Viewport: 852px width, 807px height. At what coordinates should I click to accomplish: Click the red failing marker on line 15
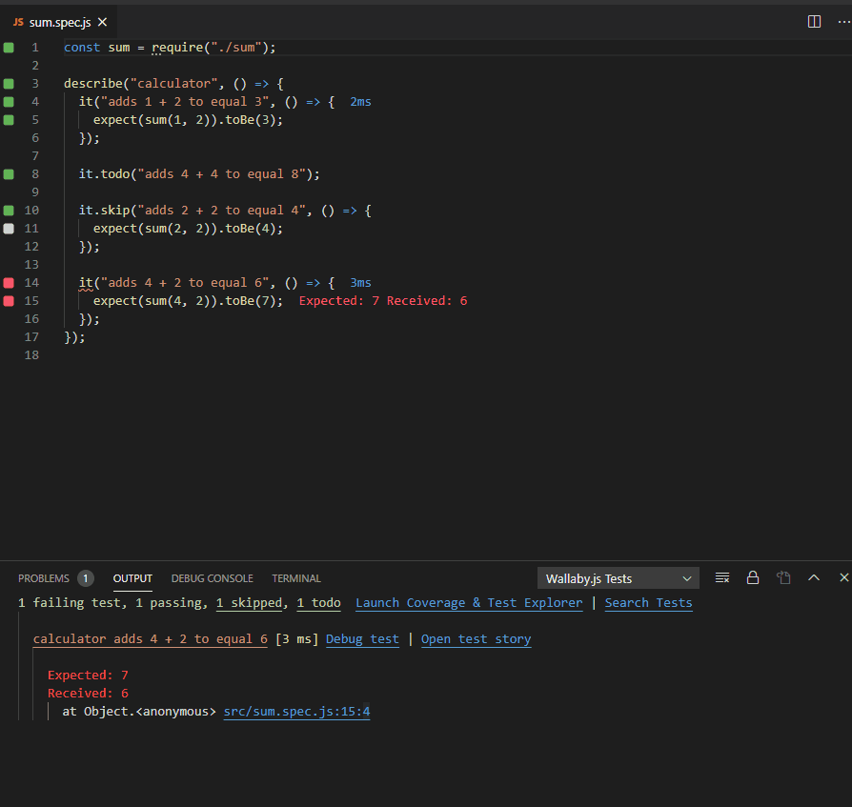9,300
